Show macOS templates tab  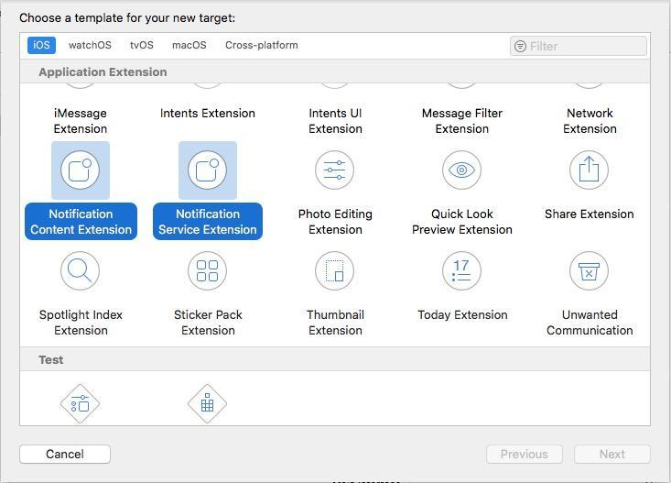[189, 45]
